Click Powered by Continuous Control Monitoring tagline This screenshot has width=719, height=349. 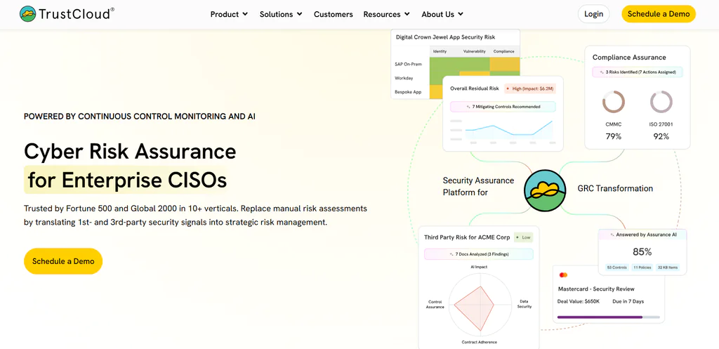140,117
